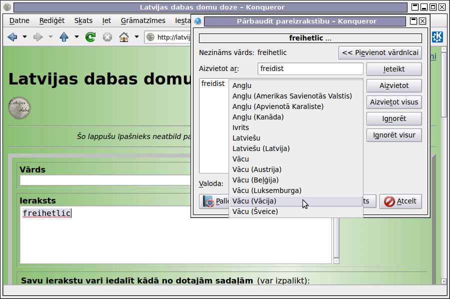
Task: Choose Angļu (Amerikas Savienotās Valstis) language
Action: pos(295,96)
